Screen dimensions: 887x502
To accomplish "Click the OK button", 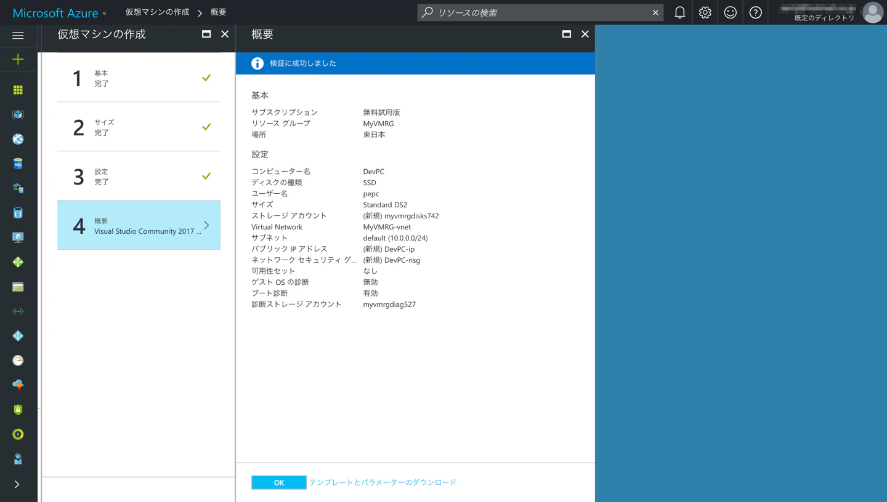I will coord(279,482).
